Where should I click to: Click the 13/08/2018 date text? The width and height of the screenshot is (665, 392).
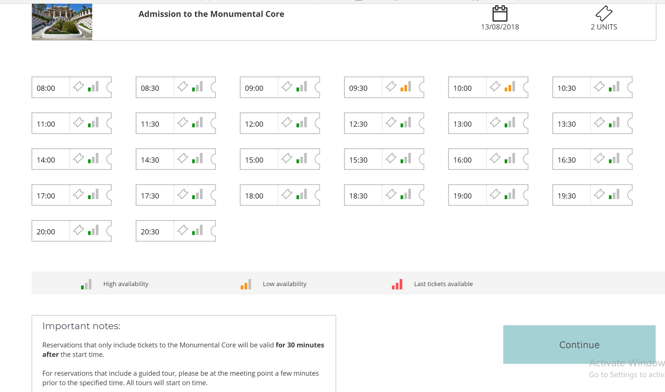[x=500, y=27]
